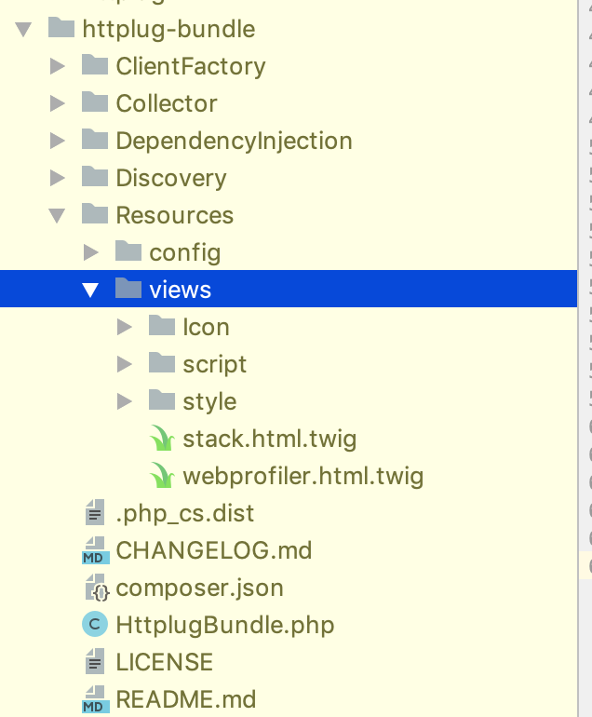Image resolution: width=592 pixels, height=717 pixels.
Task: Open the CHANGELOG.md file name
Action: pos(214,550)
